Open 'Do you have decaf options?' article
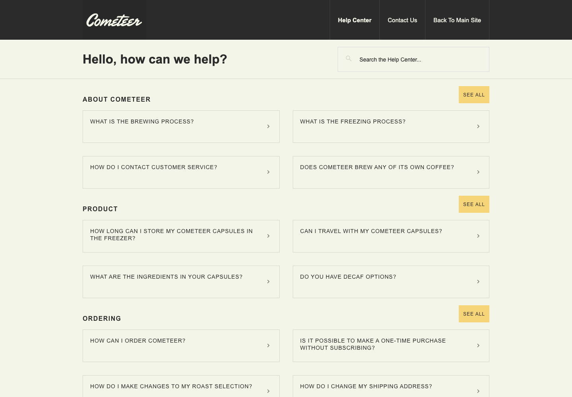Screen dimensions: 572x397 [x=391, y=282]
